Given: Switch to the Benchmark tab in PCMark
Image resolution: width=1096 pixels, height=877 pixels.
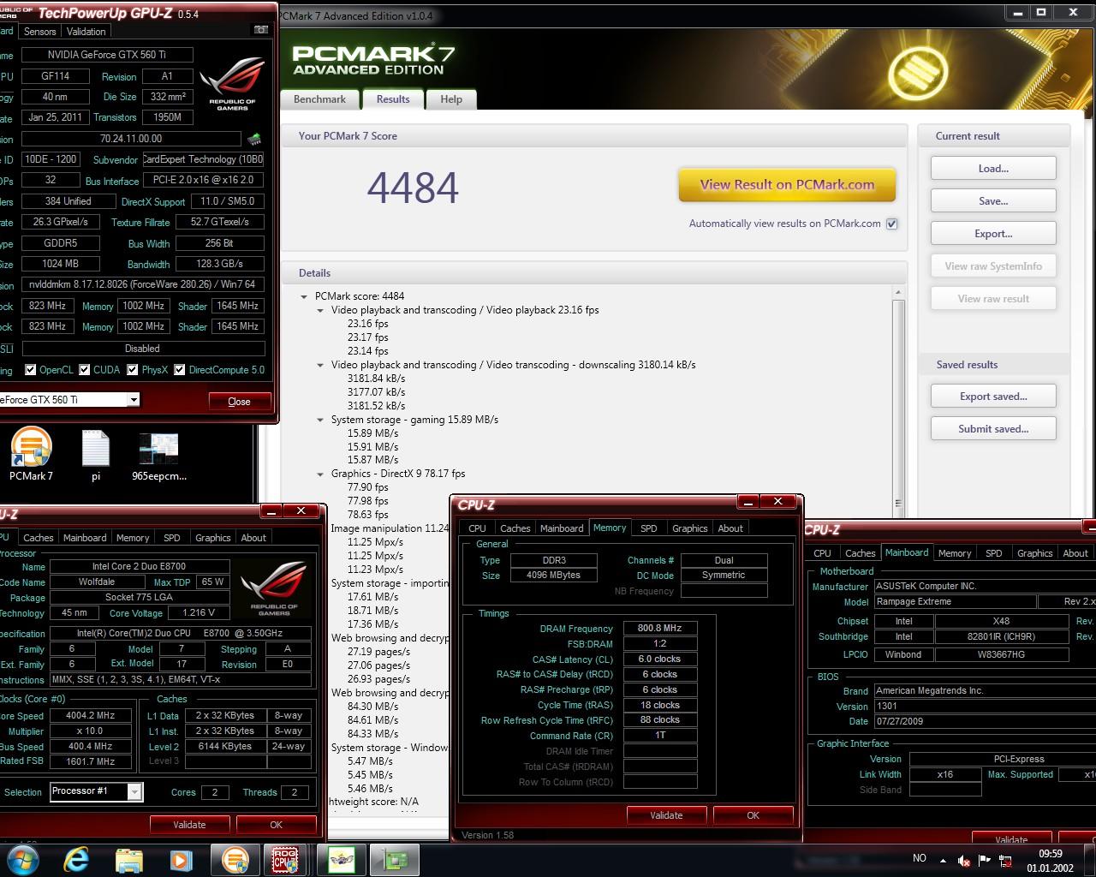Looking at the screenshot, I should point(319,99).
